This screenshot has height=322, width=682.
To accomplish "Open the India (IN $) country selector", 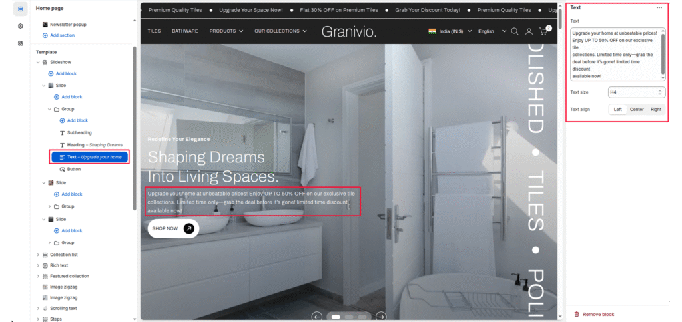I will pos(450,31).
